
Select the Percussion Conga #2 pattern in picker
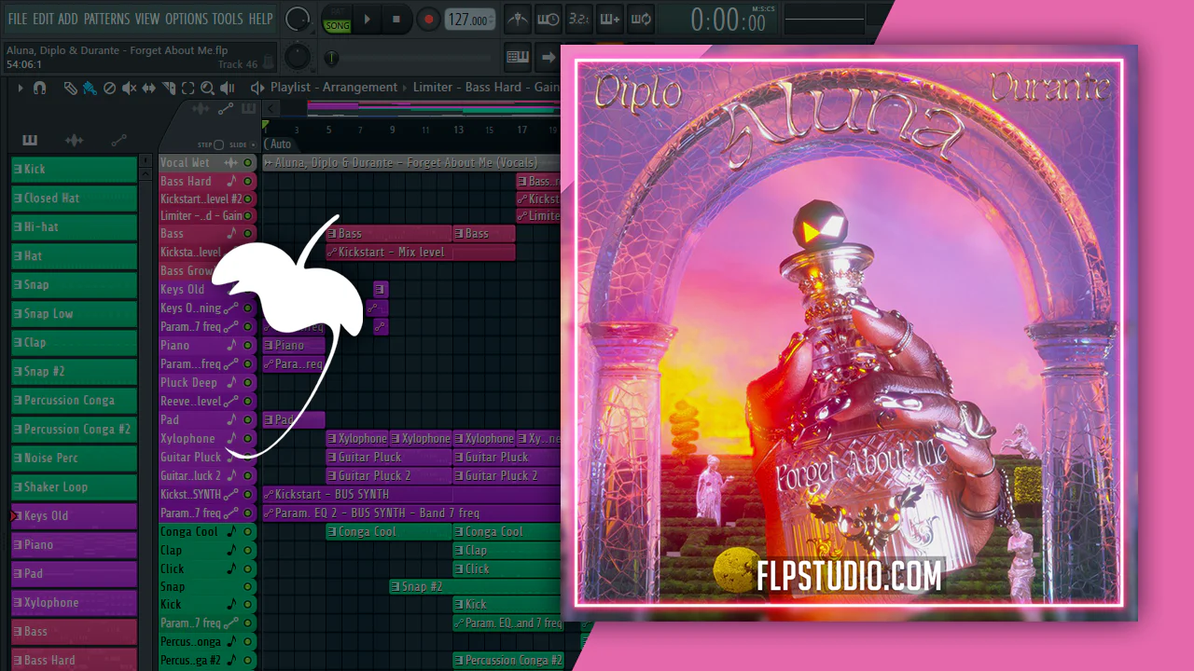(x=75, y=430)
